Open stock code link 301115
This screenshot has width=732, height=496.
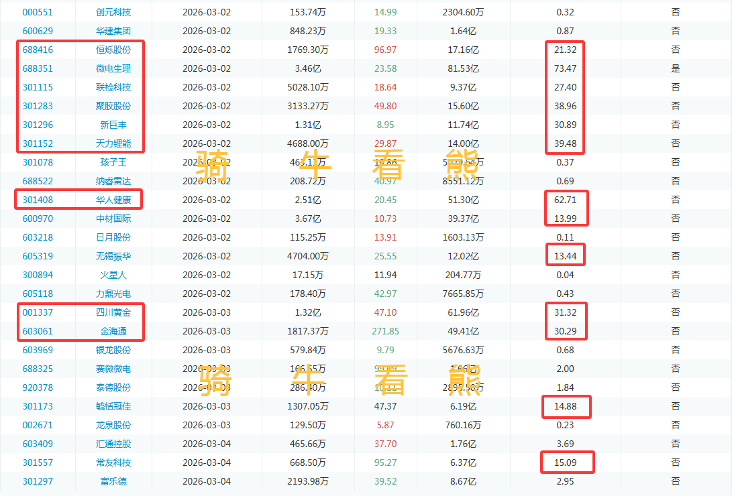click(x=38, y=87)
